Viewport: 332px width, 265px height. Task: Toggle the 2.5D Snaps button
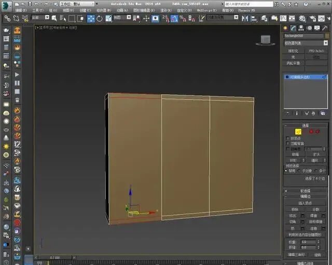point(165,19)
